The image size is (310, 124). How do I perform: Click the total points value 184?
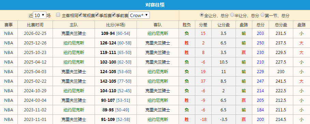(260, 110)
